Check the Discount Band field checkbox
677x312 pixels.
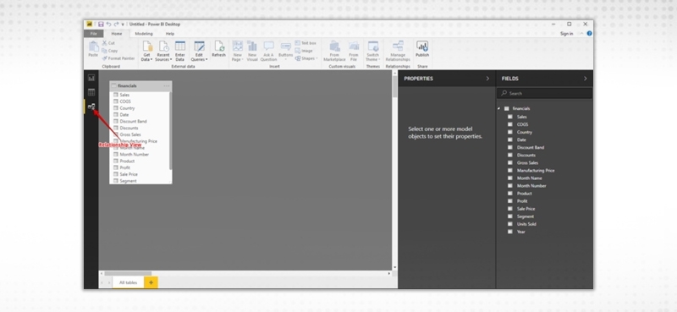point(510,147)
